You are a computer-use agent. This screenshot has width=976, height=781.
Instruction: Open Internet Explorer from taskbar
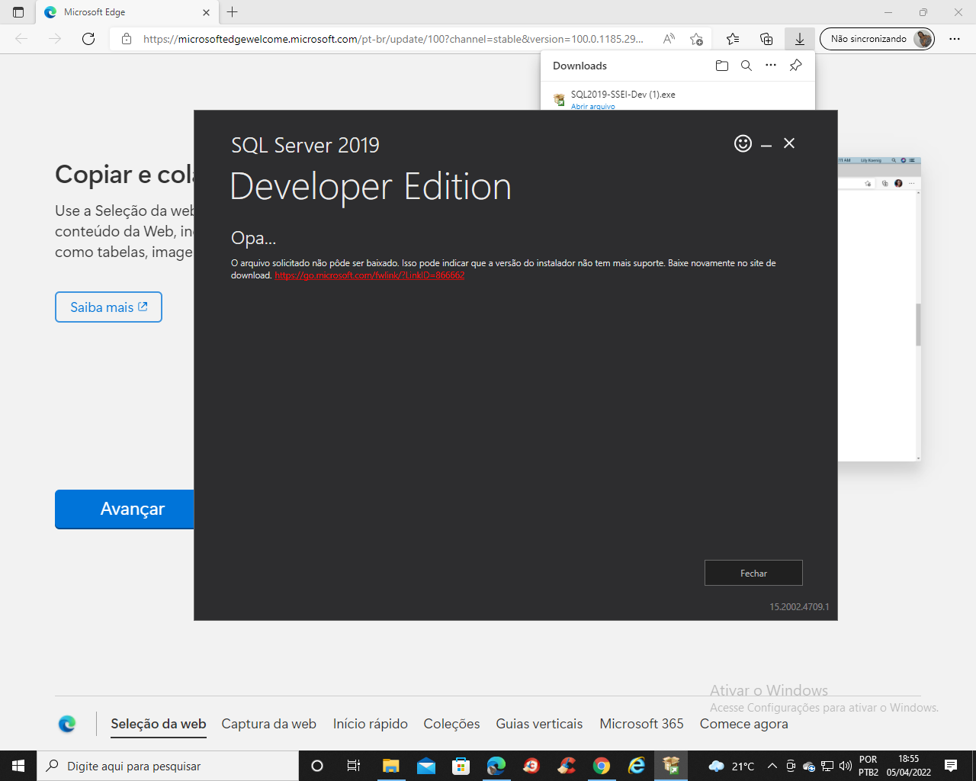(x=637, y=766)
